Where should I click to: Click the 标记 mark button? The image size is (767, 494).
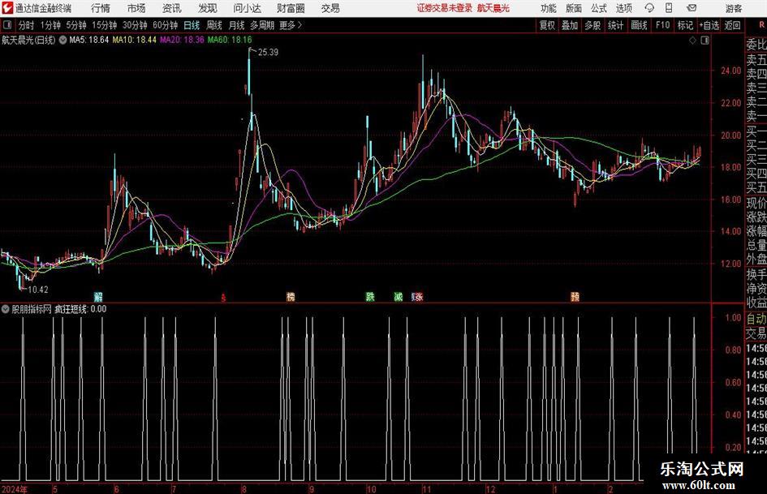coord(685,25)
